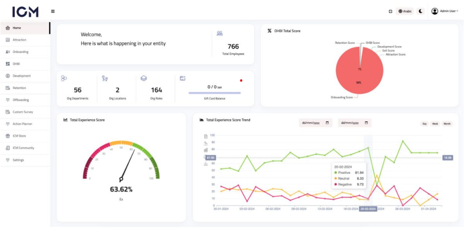Go to the Onboarding sidebar item
The height and width of the screenshot is (233, 465).
[20, 52]
